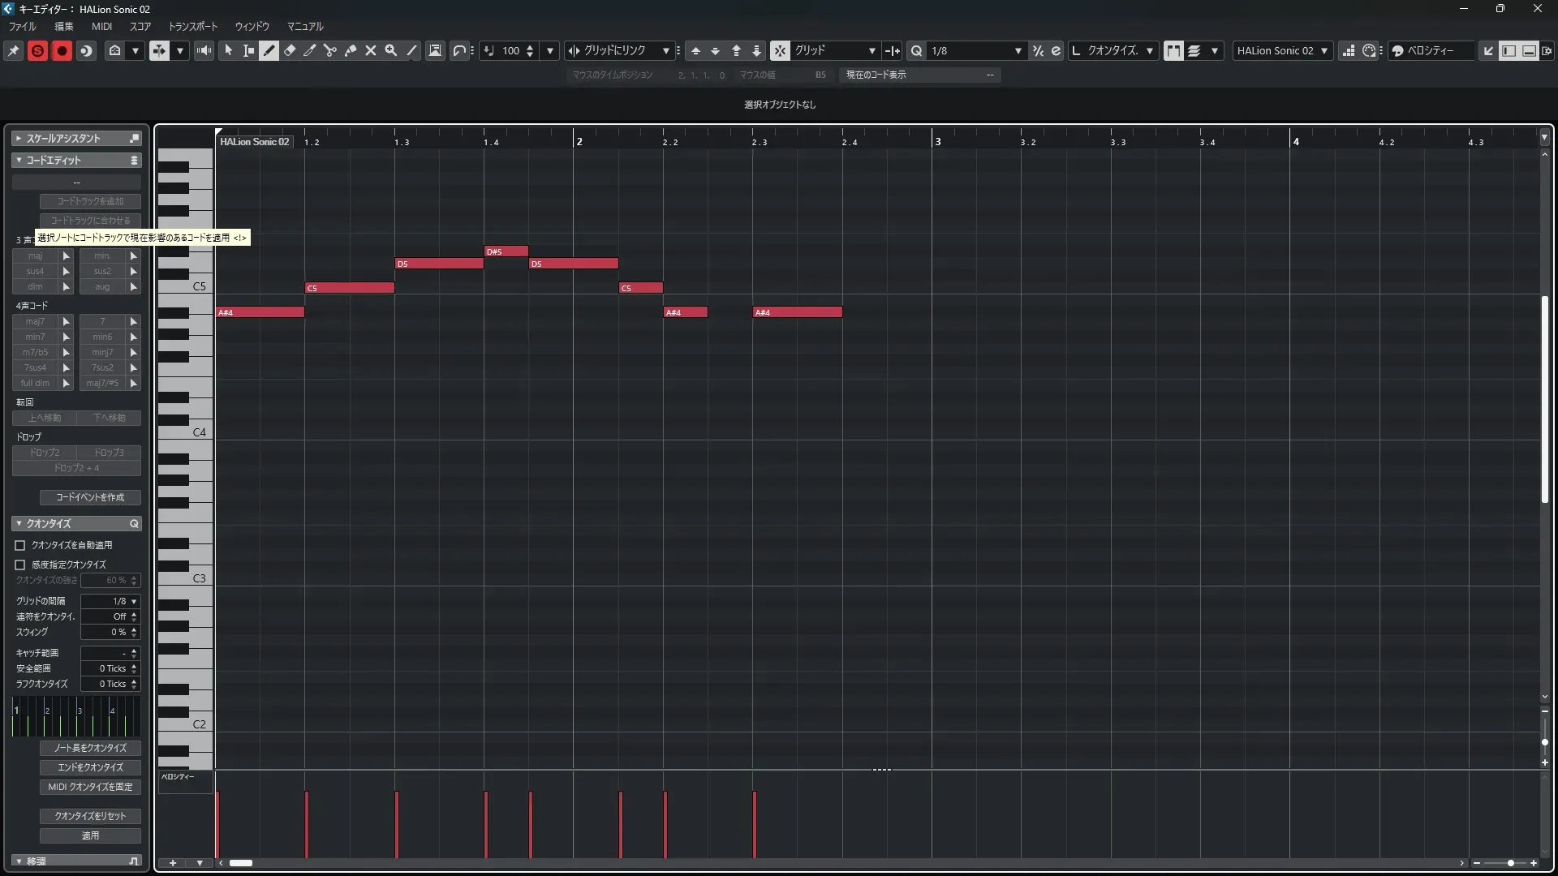
Task: Click the コードイベントを作成 button
Action: (90, 497)
